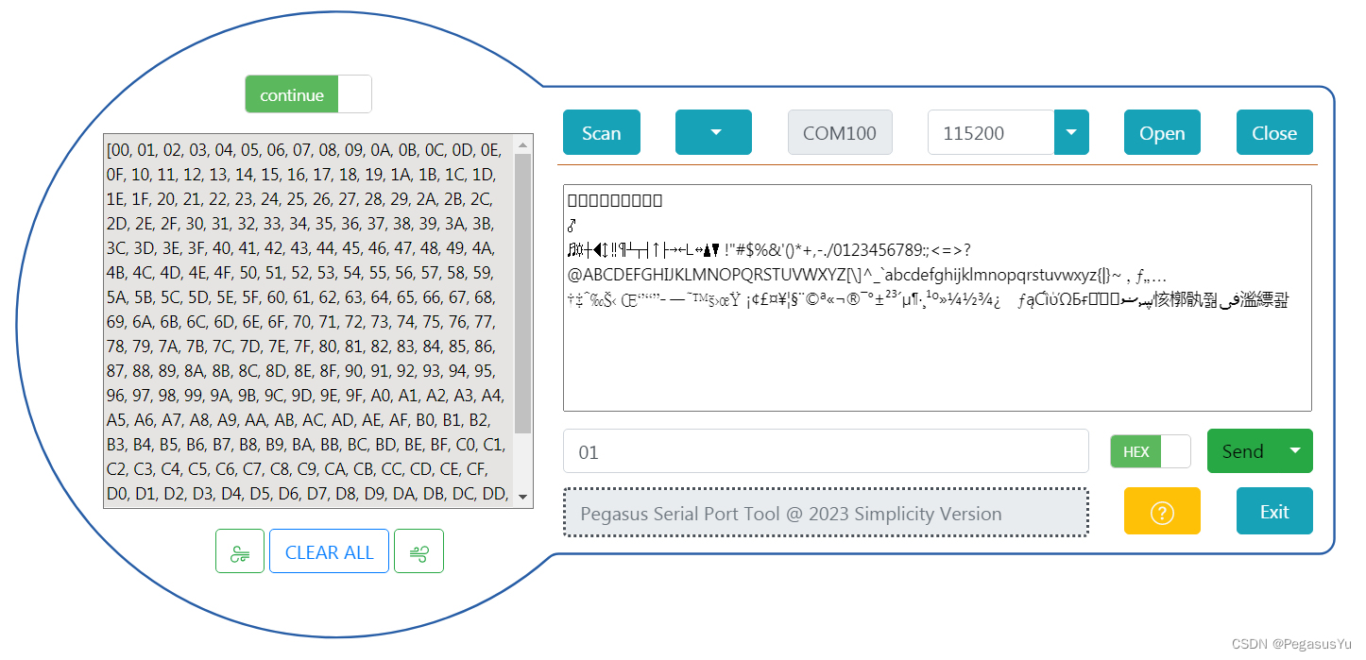Image resolution: width=1366 pixels, height=660 pixels.
Task: Open help via the yellow question mark icon
Action: point(1162,511)
